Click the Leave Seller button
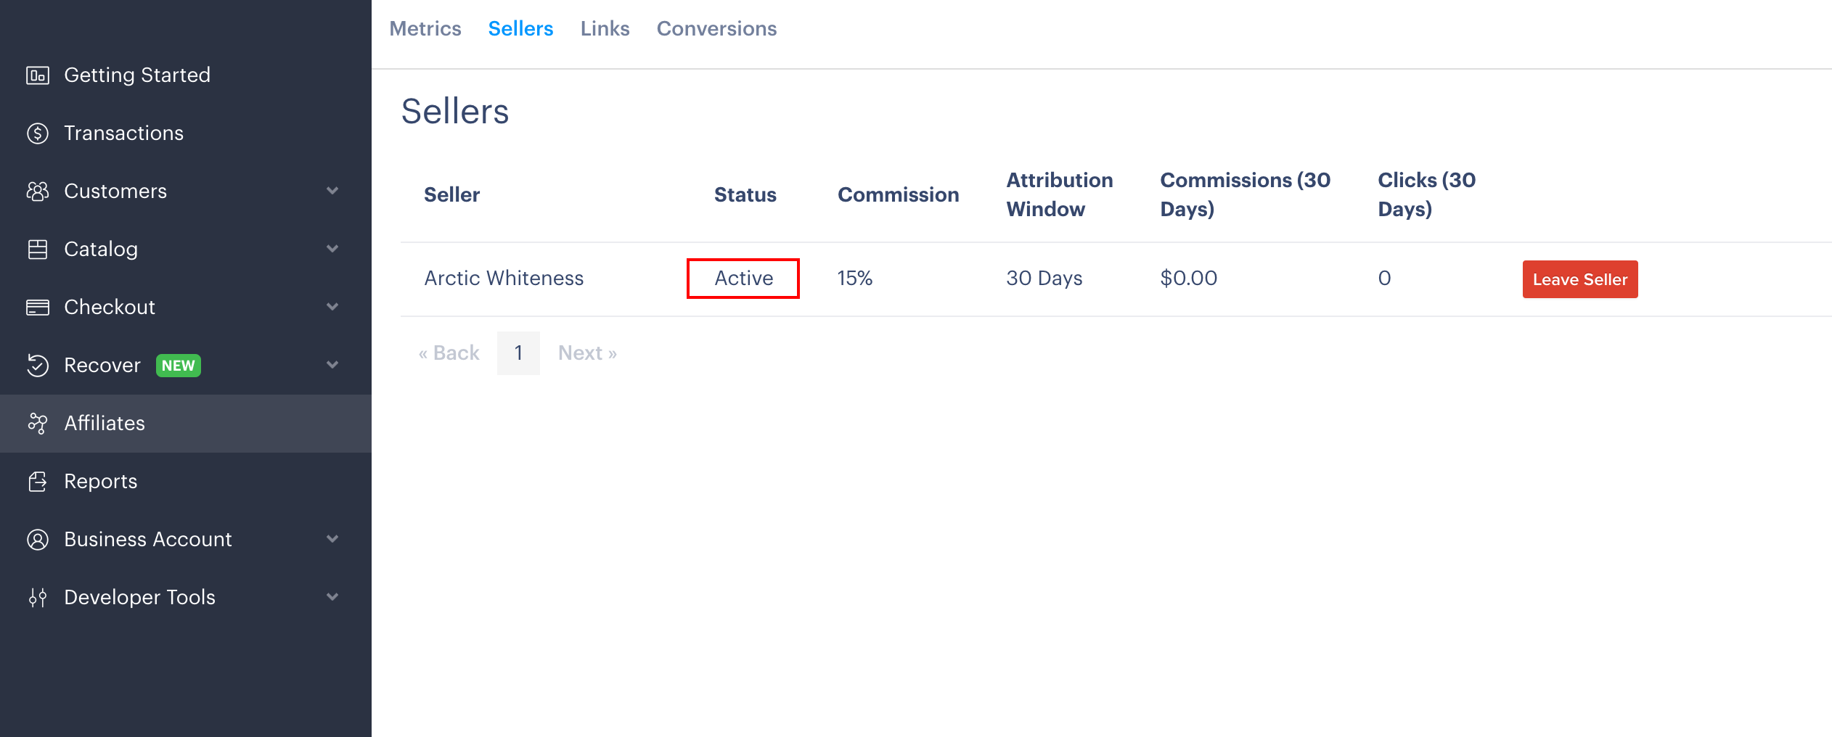 tap(1580, 279)
